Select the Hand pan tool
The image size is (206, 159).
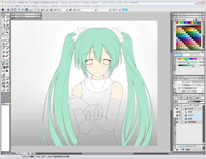(x=7, y=17)
